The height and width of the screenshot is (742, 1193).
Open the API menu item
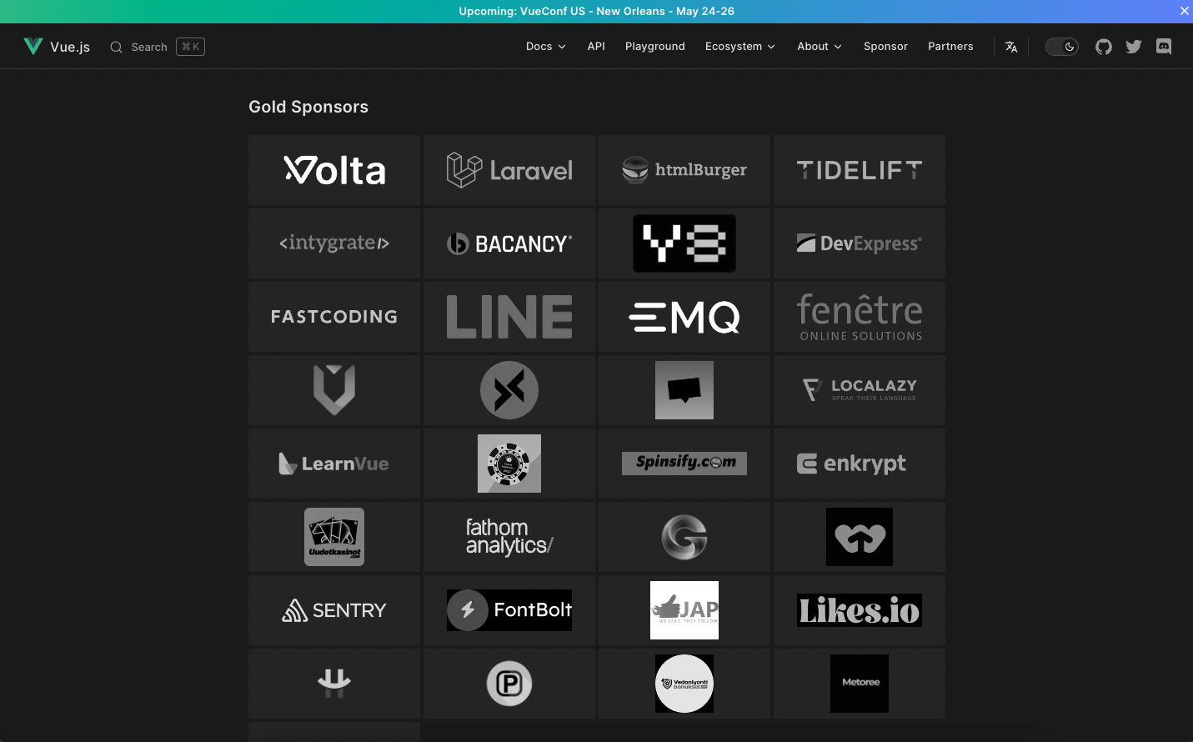pos(596,47)
